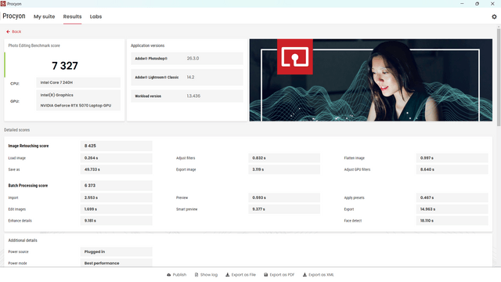Click the Procyon home title
The width and height of the screenshot is (501, 282).
point(14,16)
